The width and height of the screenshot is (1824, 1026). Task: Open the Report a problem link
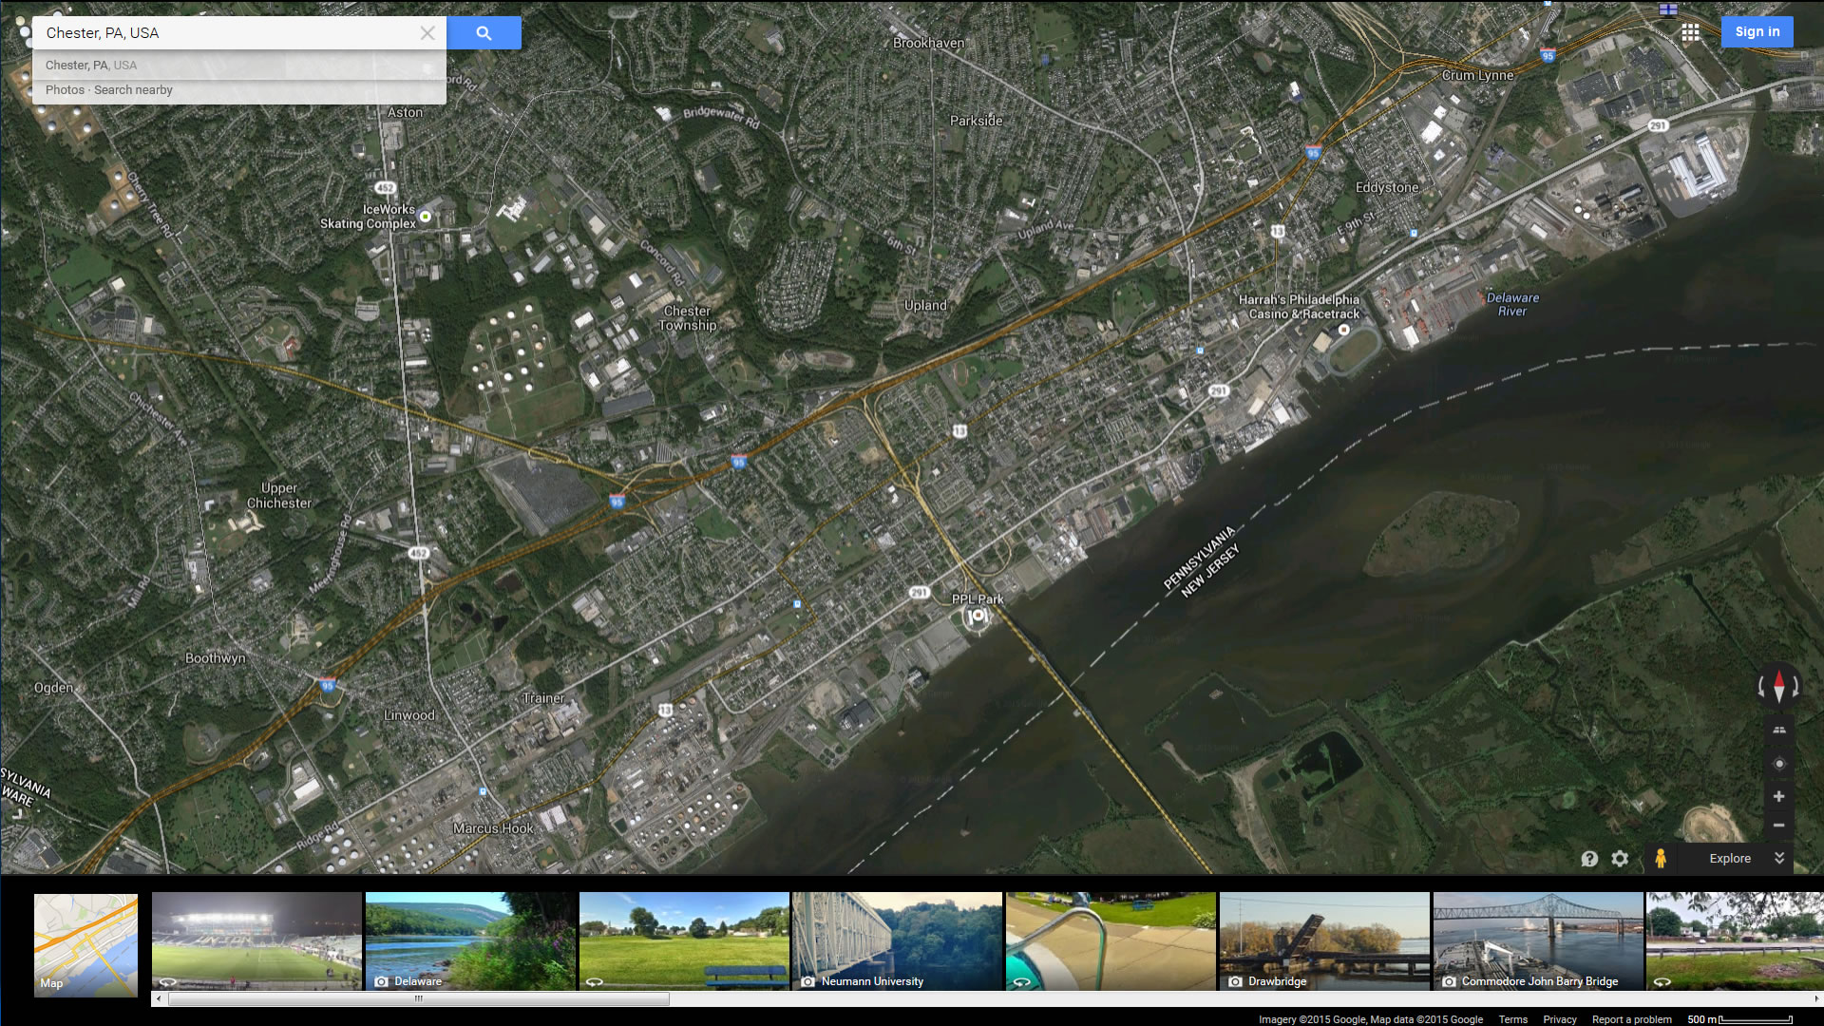pos(1631,1019)
